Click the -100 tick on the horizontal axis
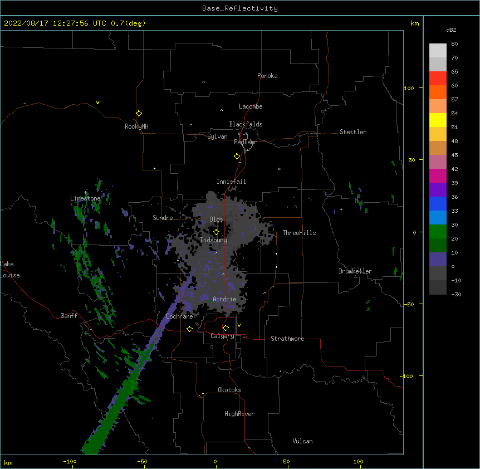The image size is (480, 469). pyautogui.click(x=70, y=461)
